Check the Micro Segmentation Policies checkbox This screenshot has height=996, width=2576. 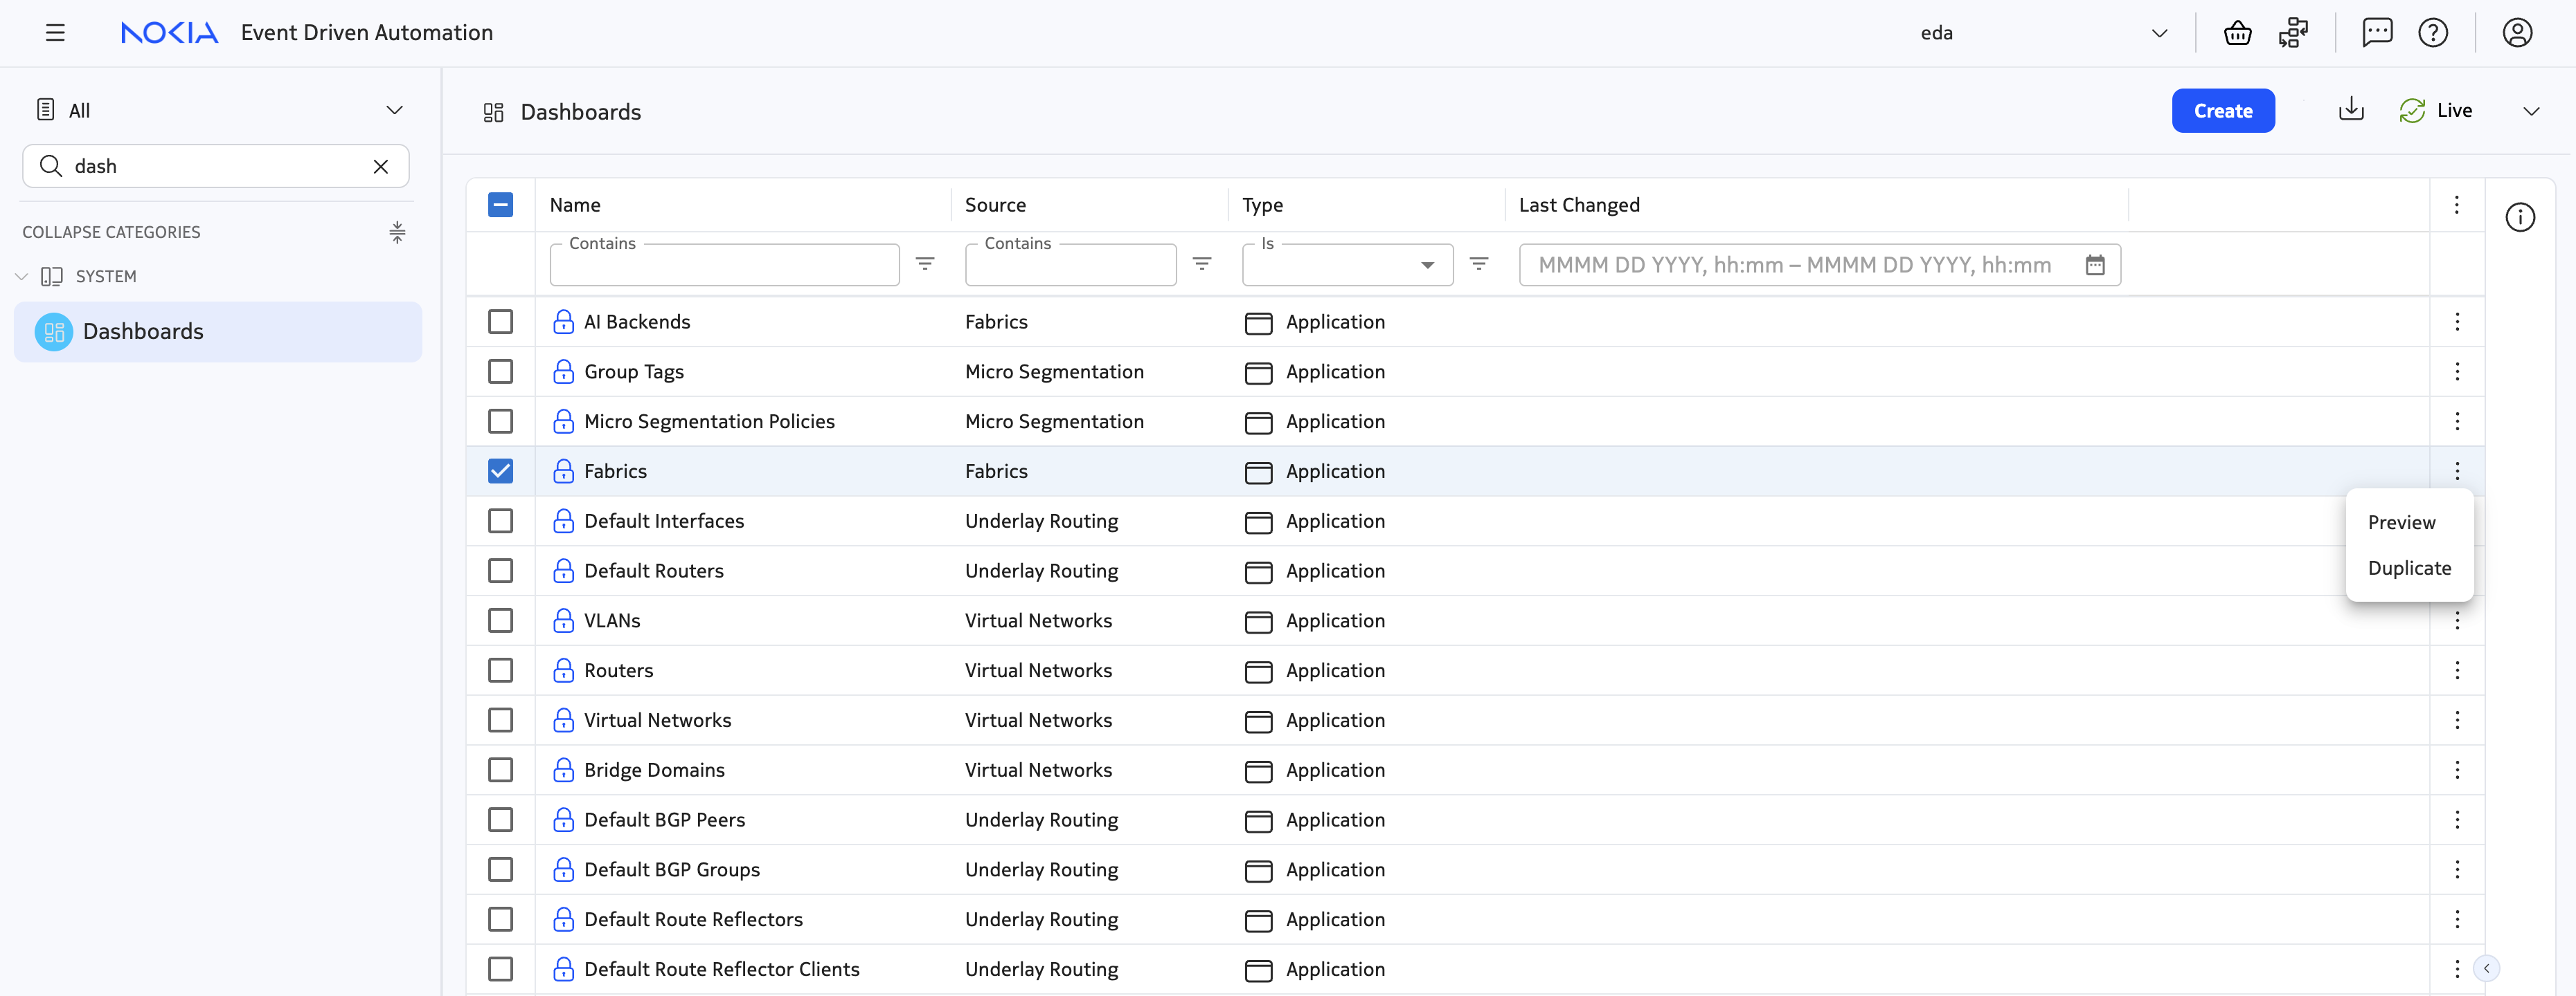point(500,422)
